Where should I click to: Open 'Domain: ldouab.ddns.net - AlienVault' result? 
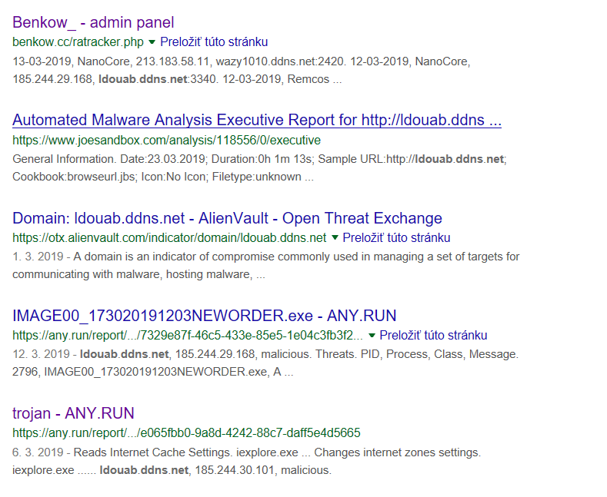(x=227, y=218)
